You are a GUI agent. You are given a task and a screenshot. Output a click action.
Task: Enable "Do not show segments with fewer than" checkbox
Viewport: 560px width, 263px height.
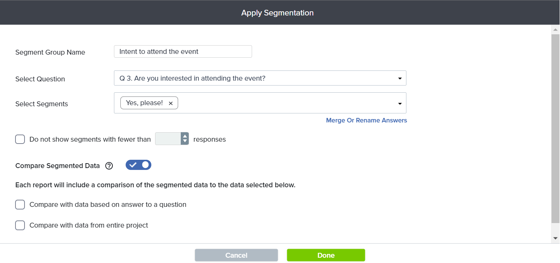(20, 139)
